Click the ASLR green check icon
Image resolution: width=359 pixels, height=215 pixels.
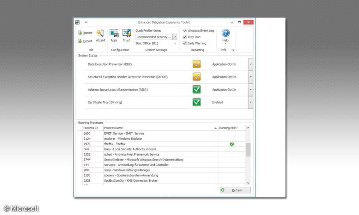pyautogui.click(x=197, y=90)
